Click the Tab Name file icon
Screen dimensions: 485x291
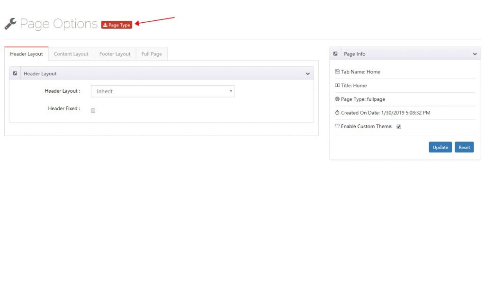338,71
